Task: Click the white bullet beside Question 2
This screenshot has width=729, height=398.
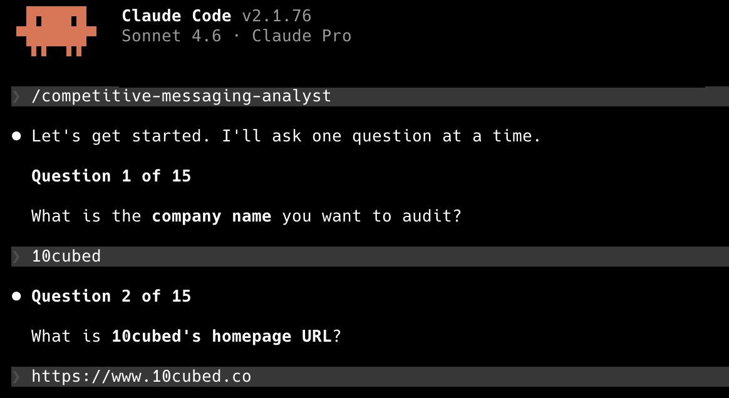Action: pos(18,297)
